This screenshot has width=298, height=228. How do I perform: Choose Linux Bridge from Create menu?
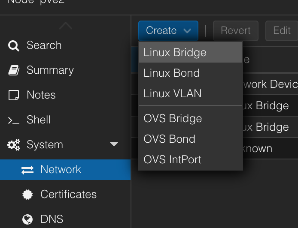tap(175, 52)
